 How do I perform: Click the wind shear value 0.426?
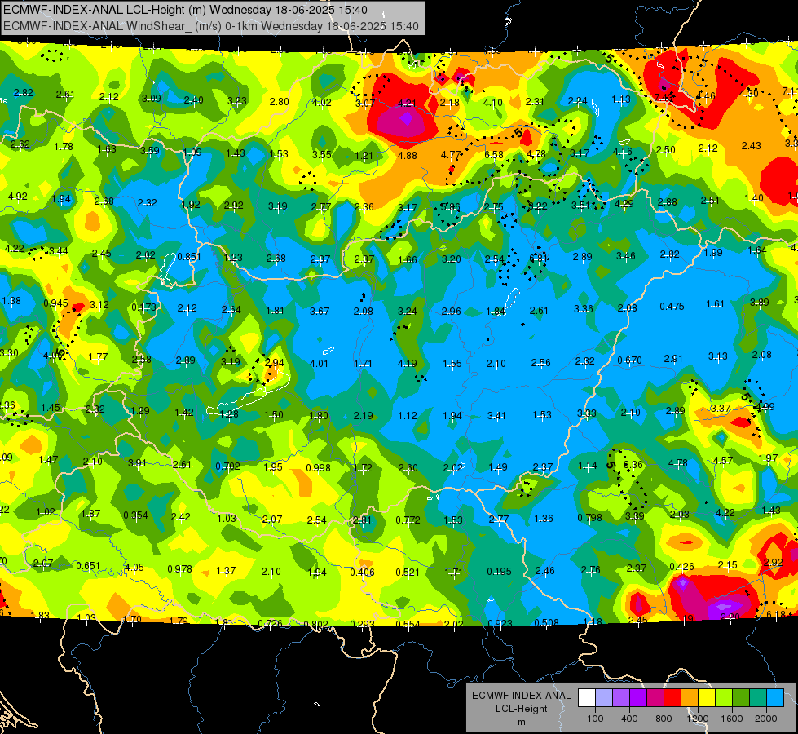pyautogui.click(x=682, y=567)
